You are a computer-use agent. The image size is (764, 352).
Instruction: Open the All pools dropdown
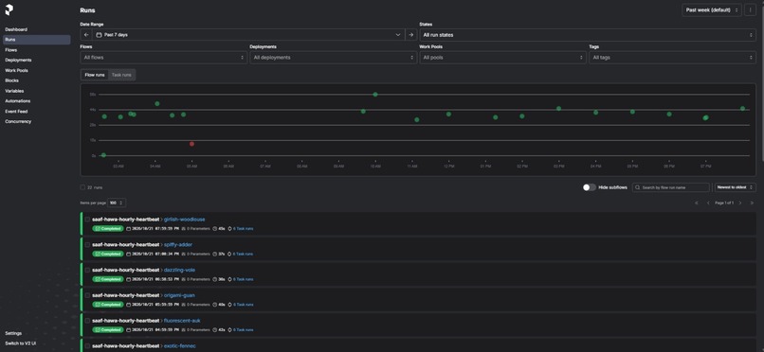pyautogui.click(x=502, y=58)
